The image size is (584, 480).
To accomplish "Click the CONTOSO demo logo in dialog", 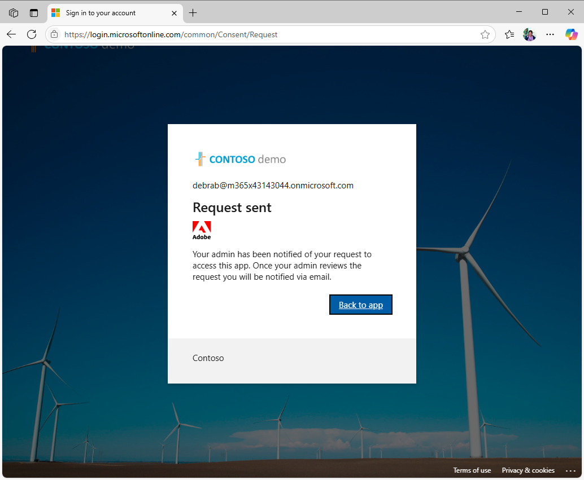I will (x=241, y=159).
